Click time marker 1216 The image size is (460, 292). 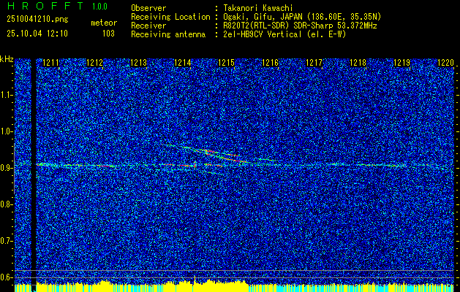click(x=270, y=63)
